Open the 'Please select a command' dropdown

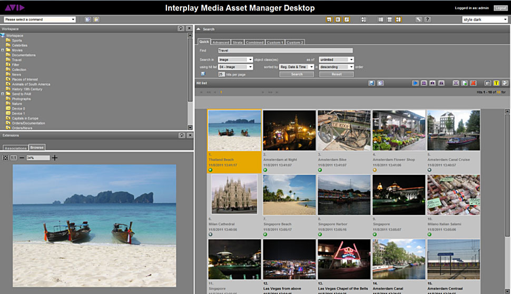[40, 19]
